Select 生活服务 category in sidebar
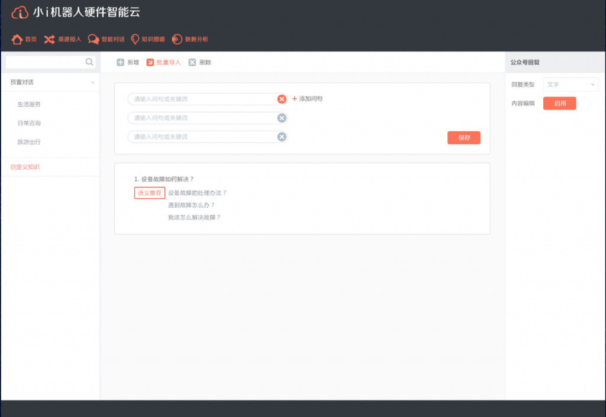Viewport: 606px width, 417px height. pyautogui.click(x=29, y=104)
